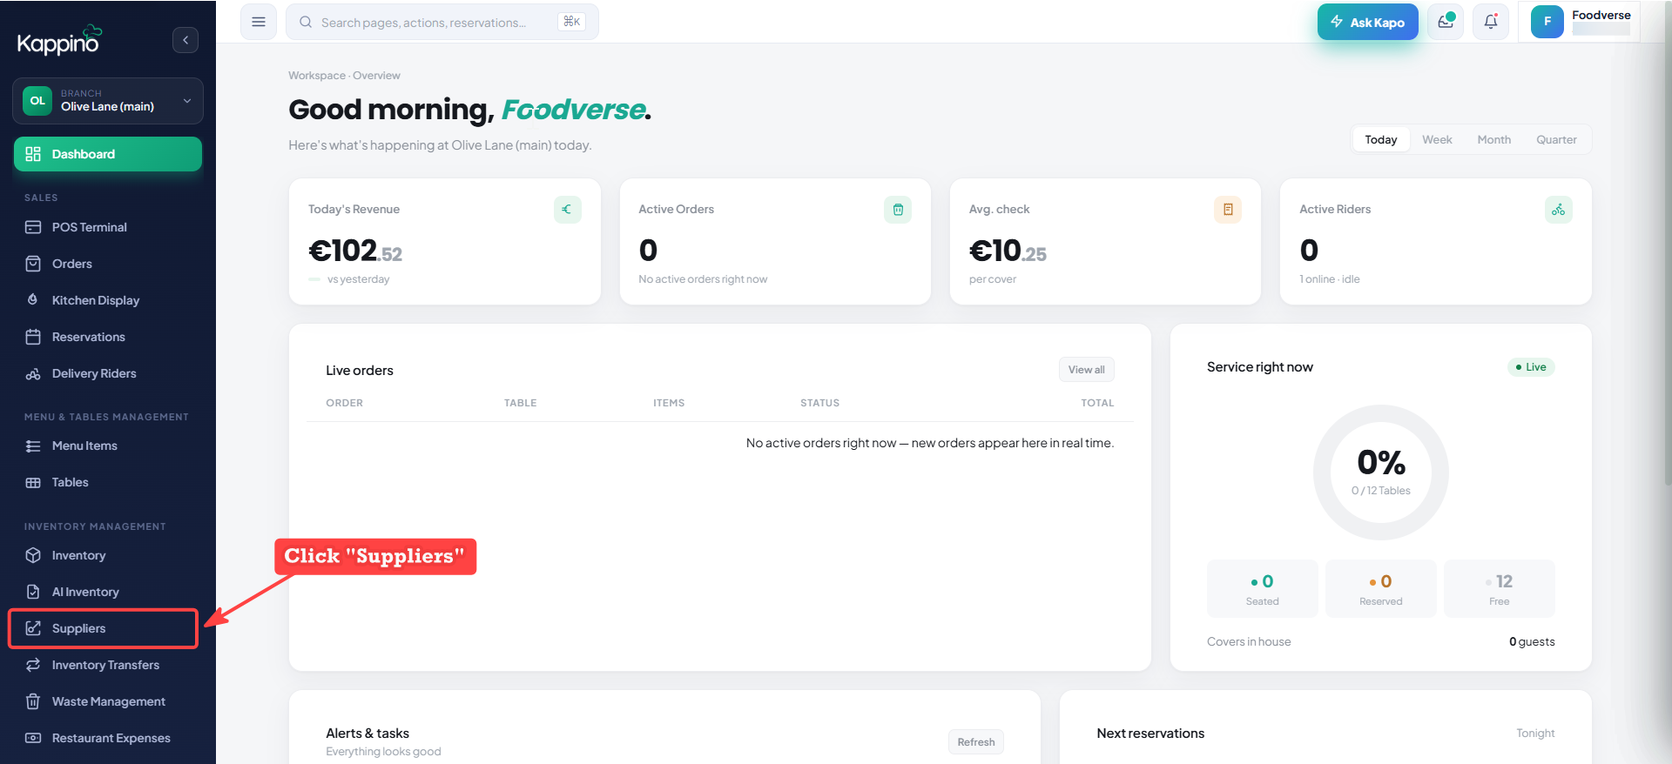Click the Today's Revenue euro icon
1672x764 pixels.
[x=568, y=210]
